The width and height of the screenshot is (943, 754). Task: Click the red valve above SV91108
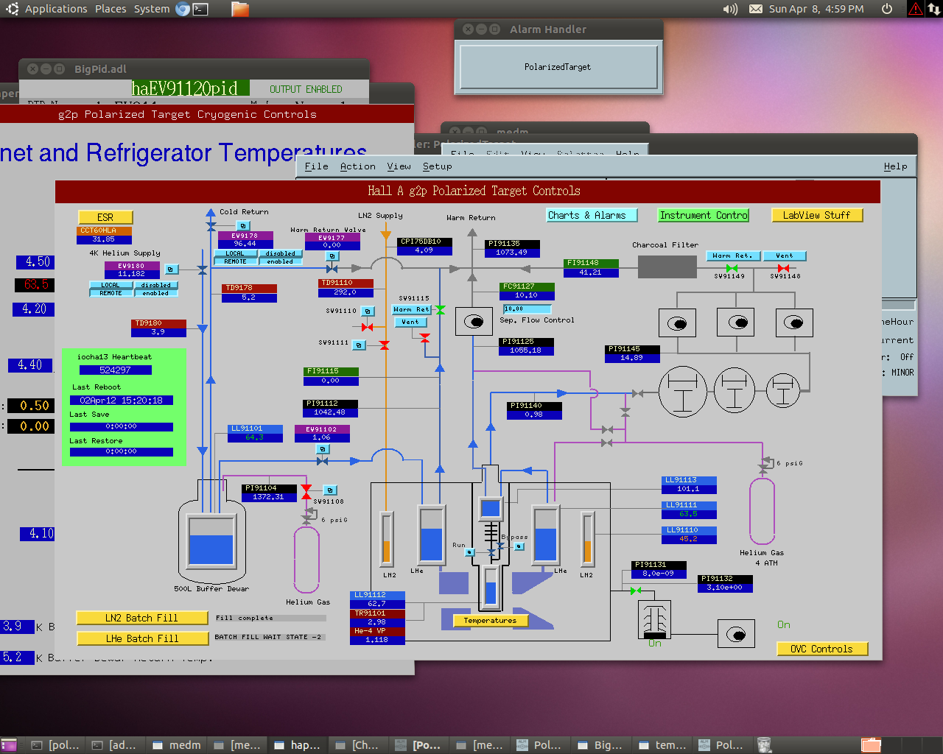pyautogui.click(x=306, y=490)
